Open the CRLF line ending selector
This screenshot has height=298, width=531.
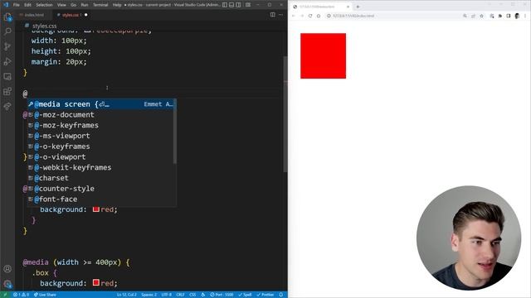[x=180, y=295]
